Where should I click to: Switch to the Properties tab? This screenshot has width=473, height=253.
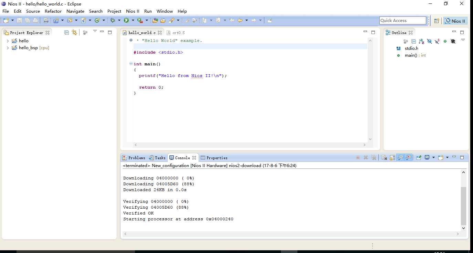214,158
